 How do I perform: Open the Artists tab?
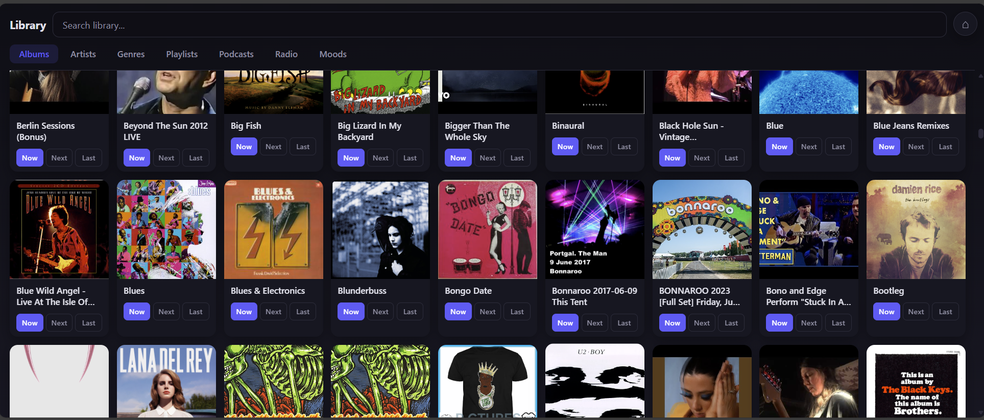[83, 54]
